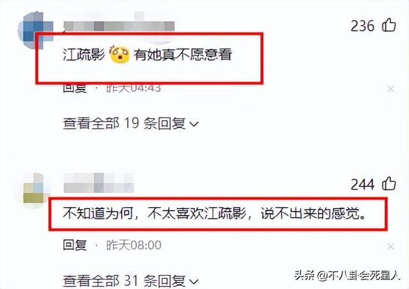409x289 pixels.
Task: Select the comment text 有她真不愿意看
Action: pyautogui.click(x=183, y=54)
